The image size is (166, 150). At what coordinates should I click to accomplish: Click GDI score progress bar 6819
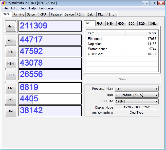[50, 88]
